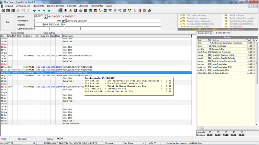Click the Foto button
This screenshot has height=145, width=259.
click(8, 22)
